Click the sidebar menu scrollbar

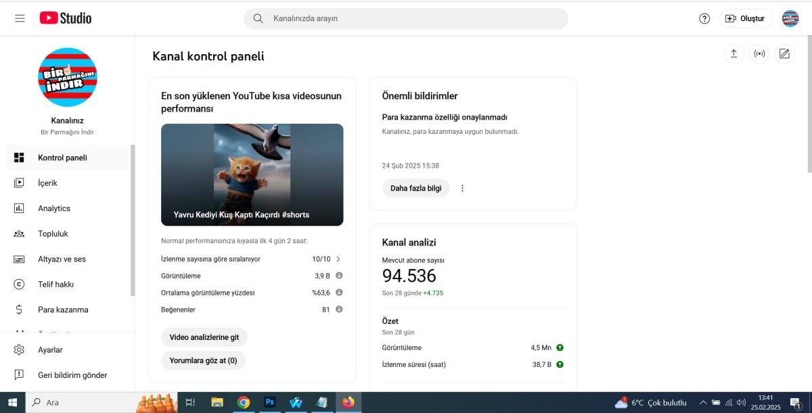coord(133,220)
